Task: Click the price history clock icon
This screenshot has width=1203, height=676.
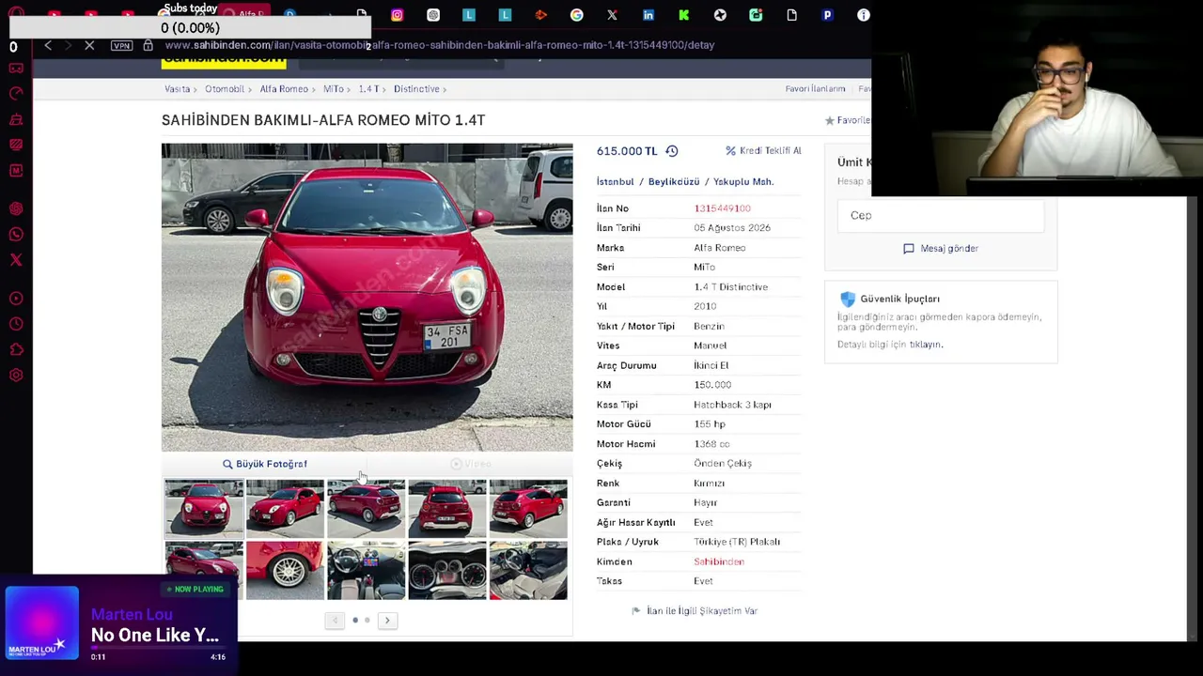Action: coord(672,151)
